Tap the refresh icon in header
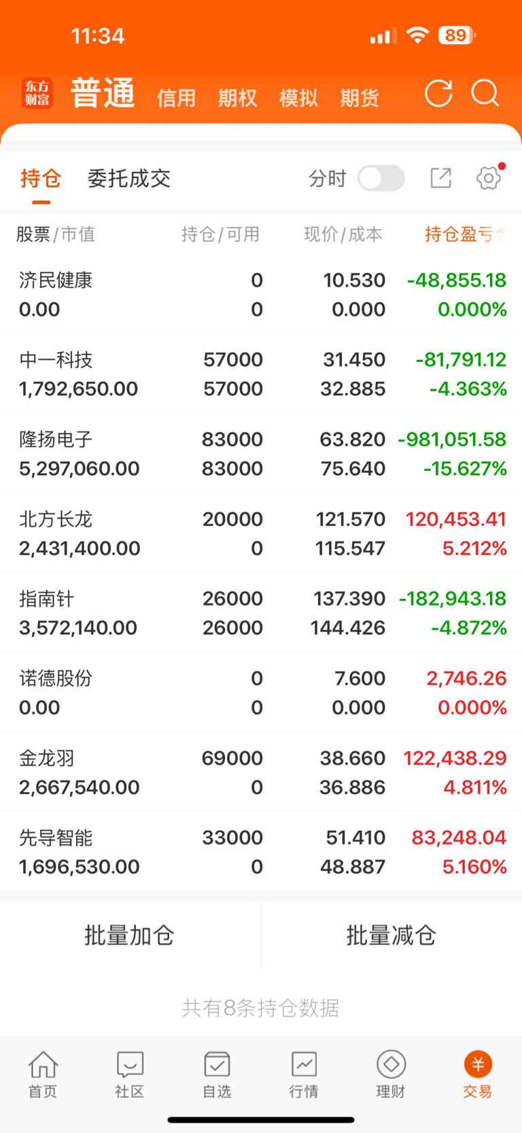Image resolution: width=522 pixels, height=1133 pixels. click(438, 94)
